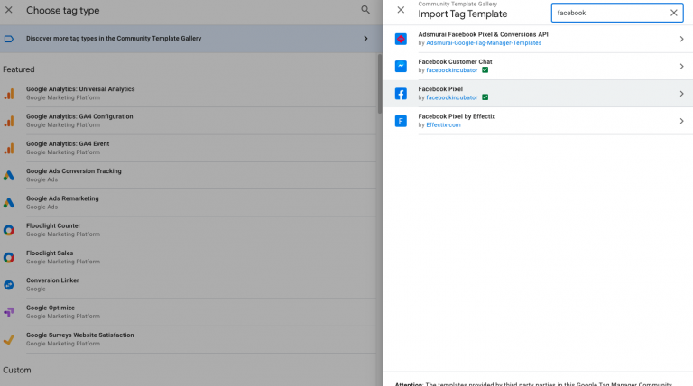Viewport: 693px width, 386px height.
Task: Click verified badge beside Customer Chat author
Action: pyautogui.click(x=485, y=70)
